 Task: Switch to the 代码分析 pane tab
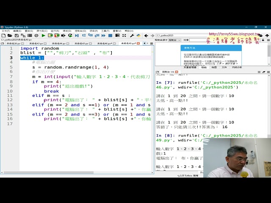[237, 67]
